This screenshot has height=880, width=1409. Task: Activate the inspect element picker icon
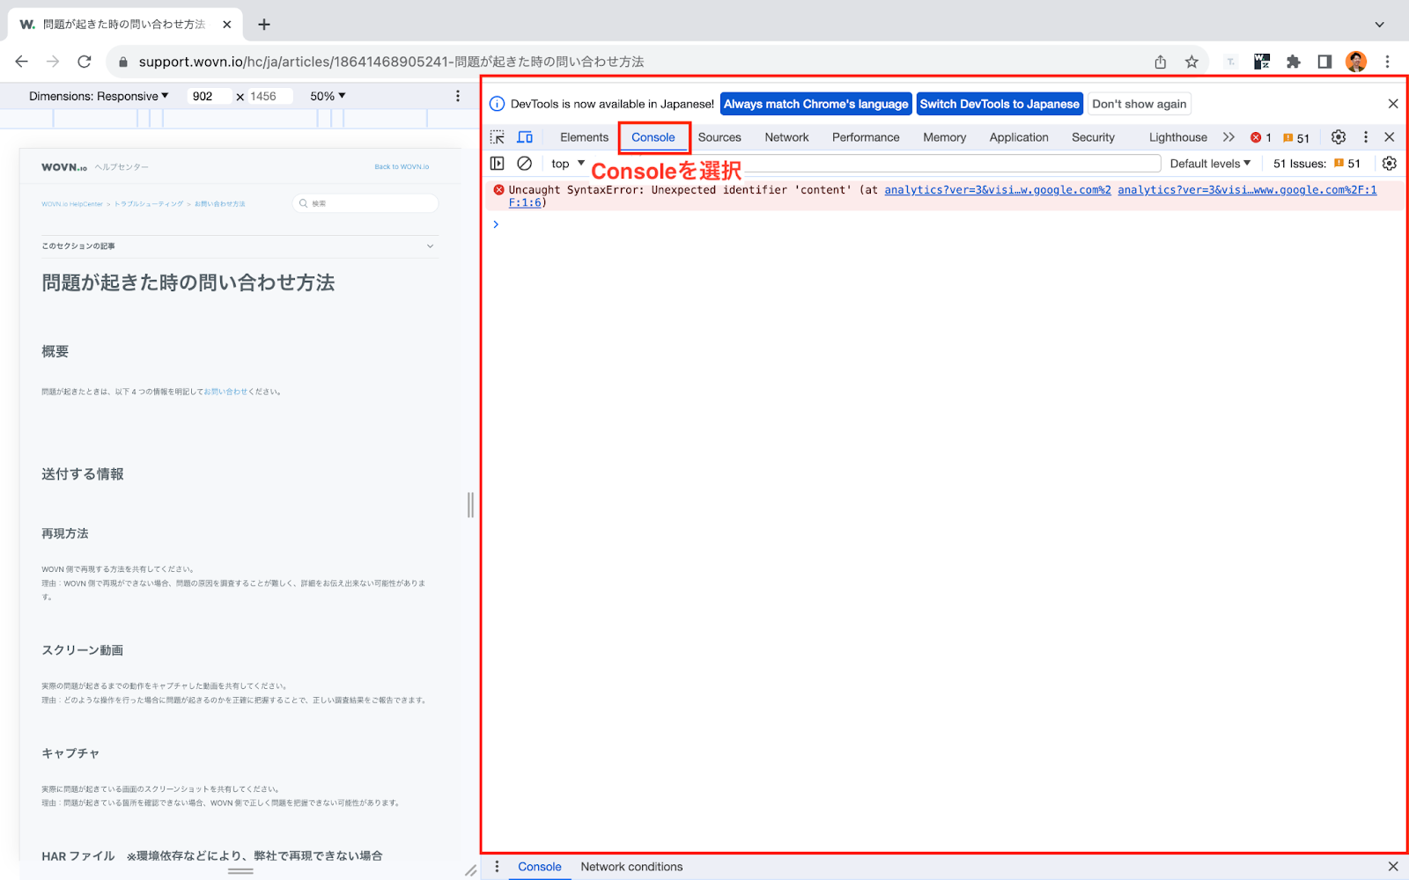coord(498,137)
